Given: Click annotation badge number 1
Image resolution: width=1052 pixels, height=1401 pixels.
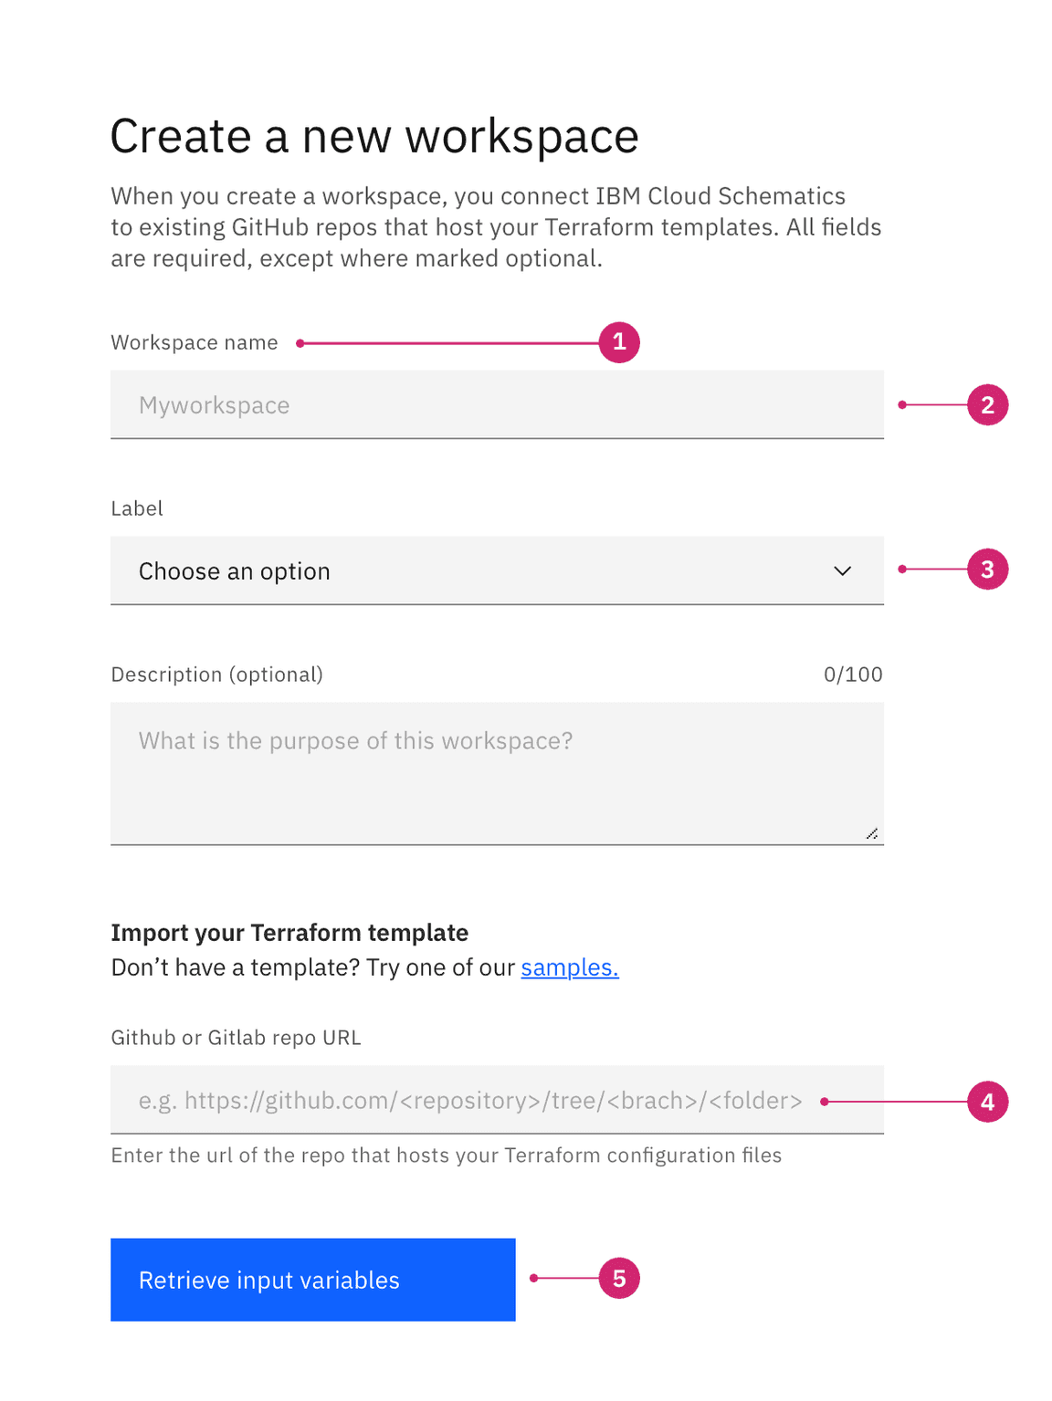Looking at the screenshot, I should (619, 342).
